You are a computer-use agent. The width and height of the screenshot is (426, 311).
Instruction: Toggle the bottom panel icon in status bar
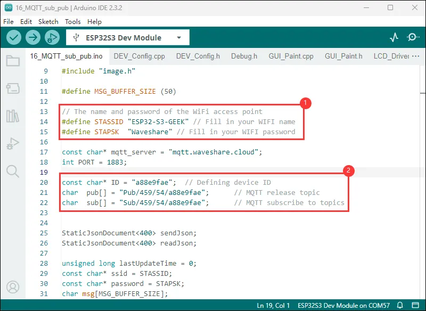(415, 306)
